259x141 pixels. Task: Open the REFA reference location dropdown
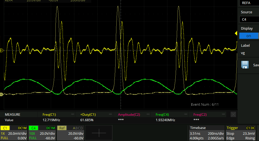248,3
